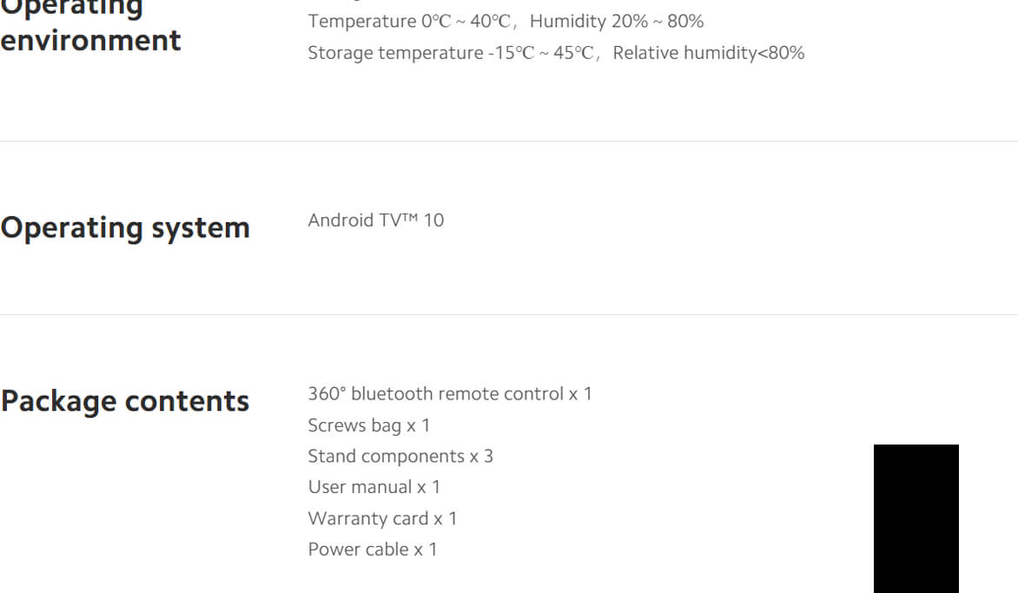Click the "Stand components x 3" line

(x=400, y=457)
